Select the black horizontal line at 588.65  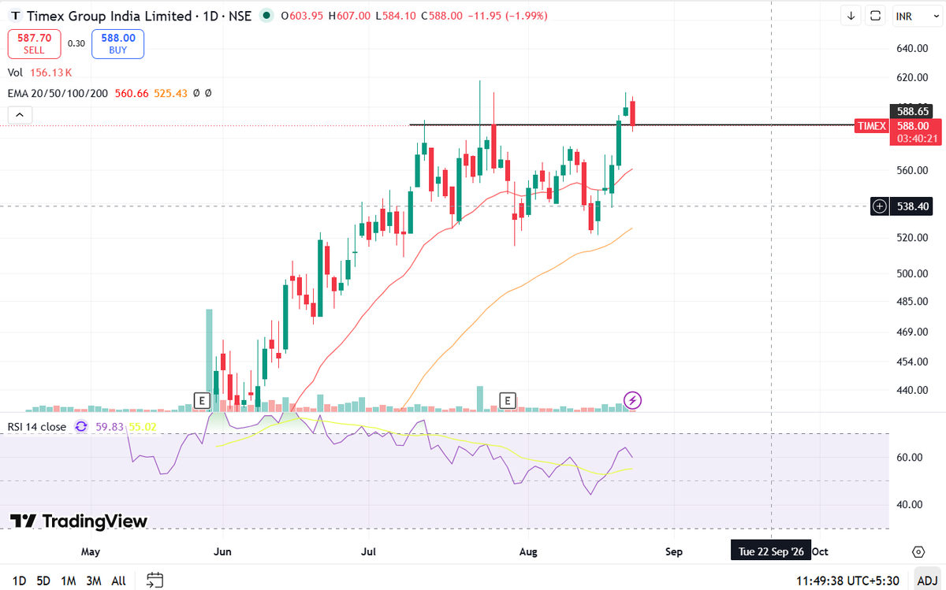[631, 124]
